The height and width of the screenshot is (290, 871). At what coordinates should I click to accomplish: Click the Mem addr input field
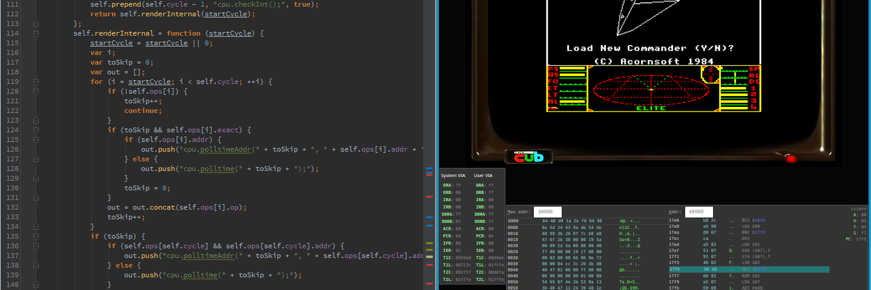tap(548, 212)
